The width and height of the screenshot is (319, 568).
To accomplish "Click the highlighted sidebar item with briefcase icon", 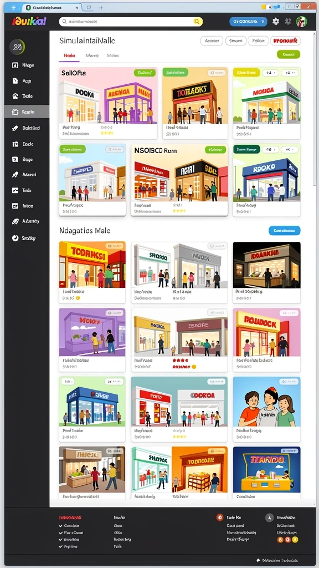I will tap(27, 112).
